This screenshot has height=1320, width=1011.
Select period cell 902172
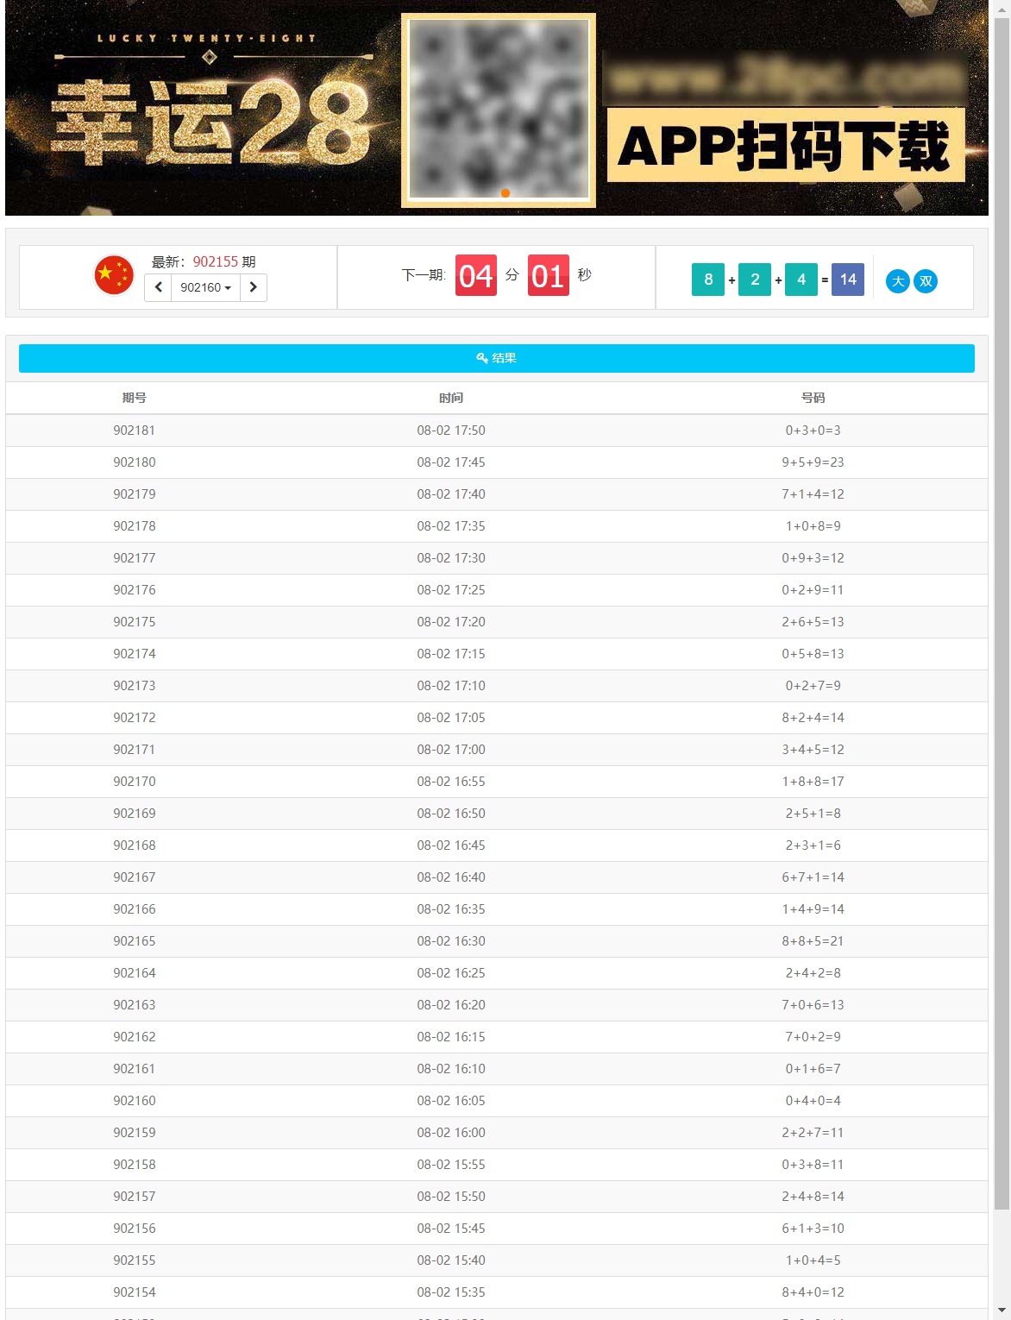coord(135,718)
